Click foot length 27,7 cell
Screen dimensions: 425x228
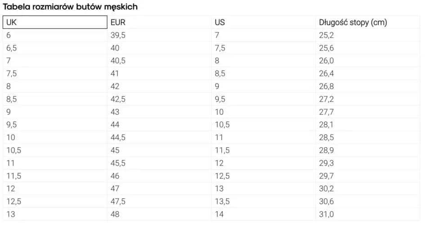tap(367, 112)
